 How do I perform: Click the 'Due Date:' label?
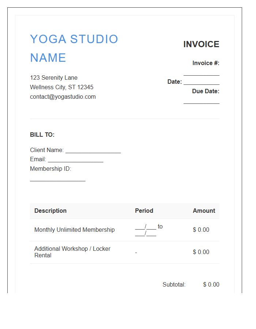tap(206, 91)
